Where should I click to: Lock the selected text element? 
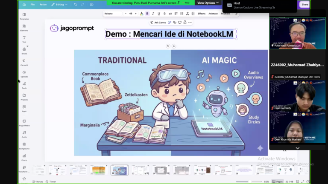(x=185, y=23)
